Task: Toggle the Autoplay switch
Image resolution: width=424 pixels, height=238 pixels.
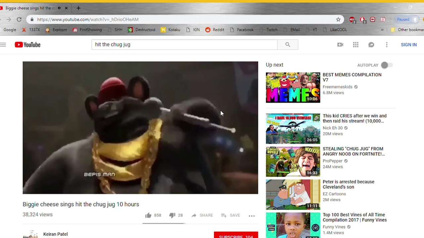Action: coord(387,65)
